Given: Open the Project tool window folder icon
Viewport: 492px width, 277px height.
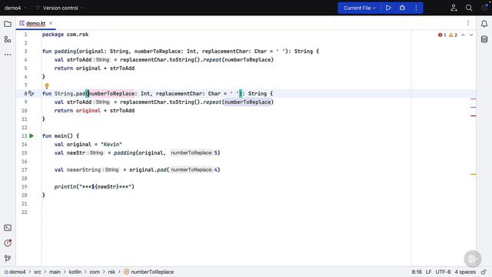Looking at the screenshot, I should click(x=8, y=24).
